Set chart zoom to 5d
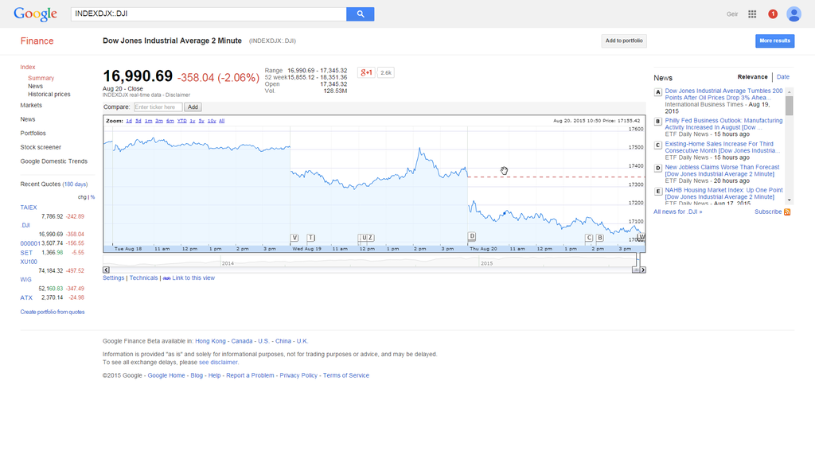 click(x=138, y=121)
